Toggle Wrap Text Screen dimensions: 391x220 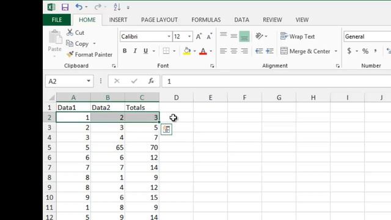(x=298, y=37)
